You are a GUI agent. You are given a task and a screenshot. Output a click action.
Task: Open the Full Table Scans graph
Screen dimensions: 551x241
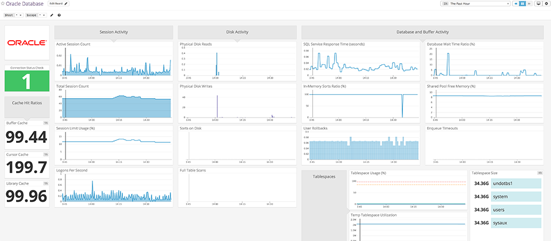click(237, 187)
